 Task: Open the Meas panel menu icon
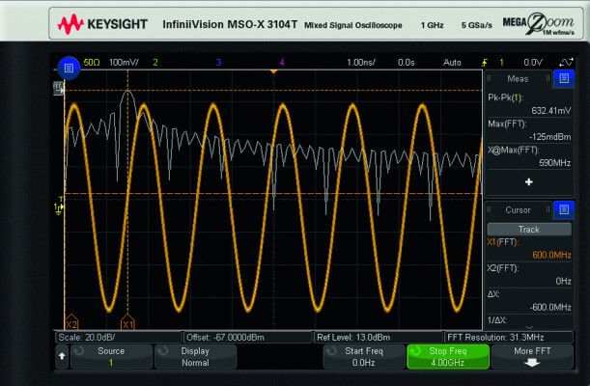[x=564, y=78]
